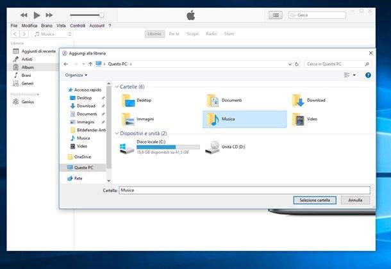Click the iTunes rewind button
Screen dimensions: 391x269
[x=24, y=15]
